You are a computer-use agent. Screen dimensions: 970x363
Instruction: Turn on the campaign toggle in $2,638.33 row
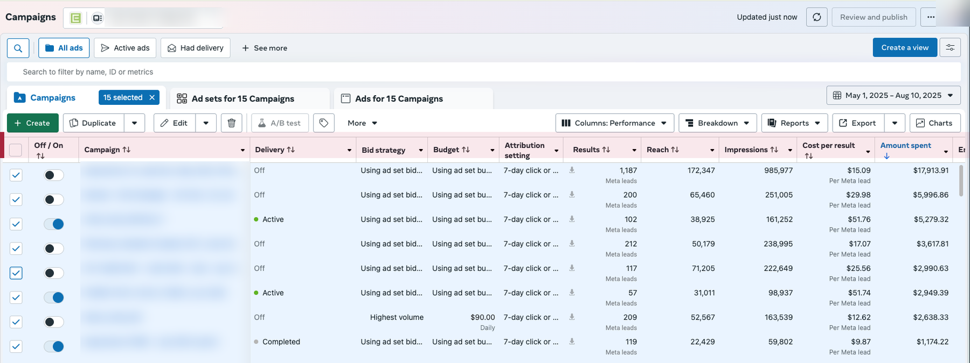point(53,322)
